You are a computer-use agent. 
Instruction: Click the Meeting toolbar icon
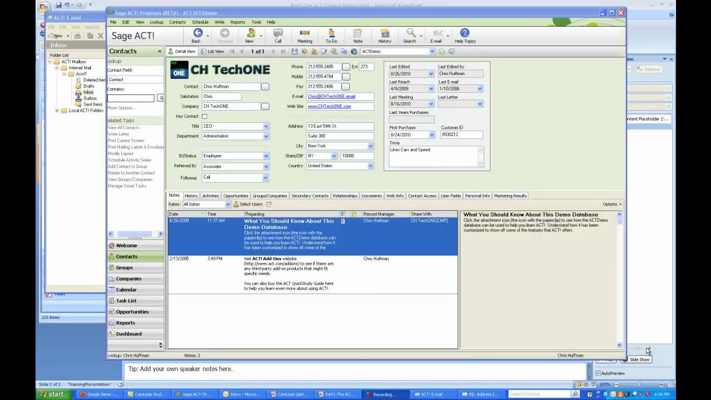[304, 36]
